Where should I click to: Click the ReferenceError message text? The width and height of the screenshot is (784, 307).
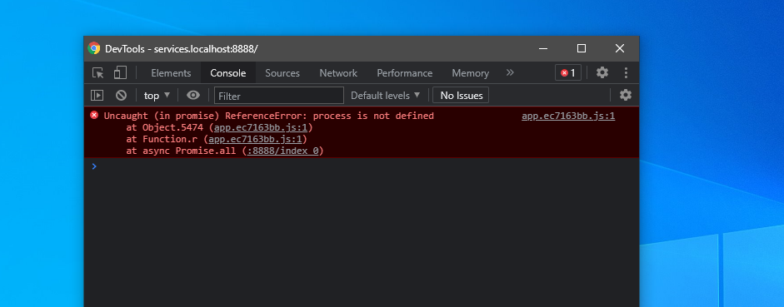pyautogui.click(x=268, y=116)
